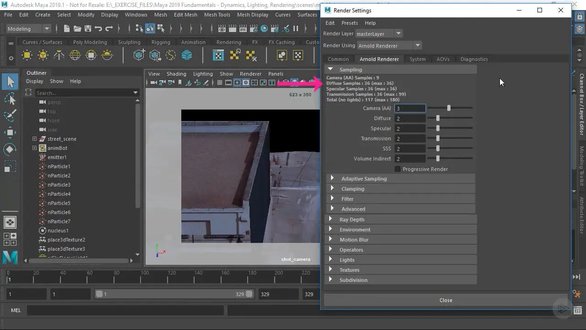The height and width of the screenshot is (330, 586).
Task: Click the directional light cube shelf icon
Action: tap(43, 55)
